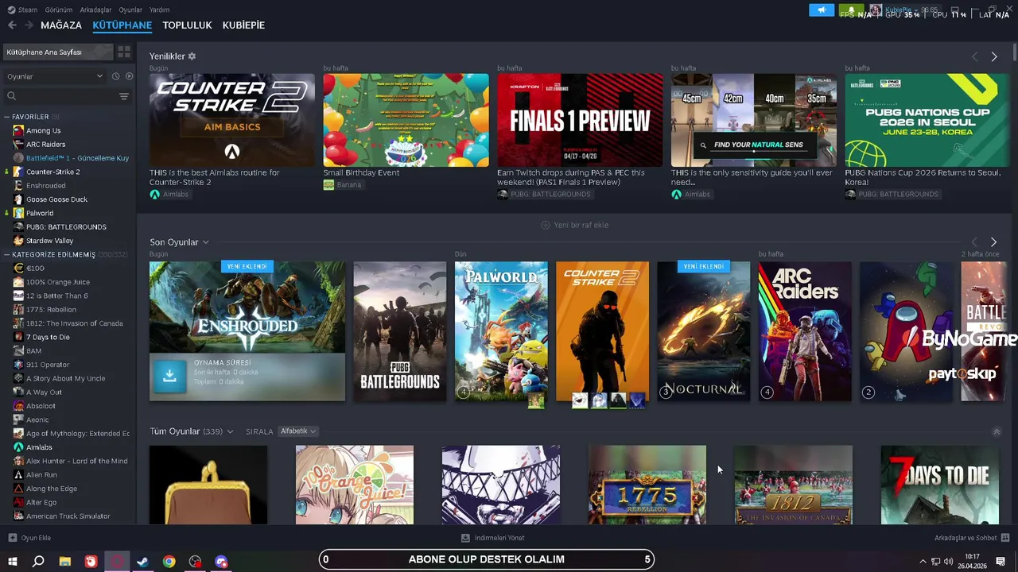Expand the Tüm Oyunlar shelf dropdown
The height and width of the screenshot is (572, 1018).
[230, 431]
